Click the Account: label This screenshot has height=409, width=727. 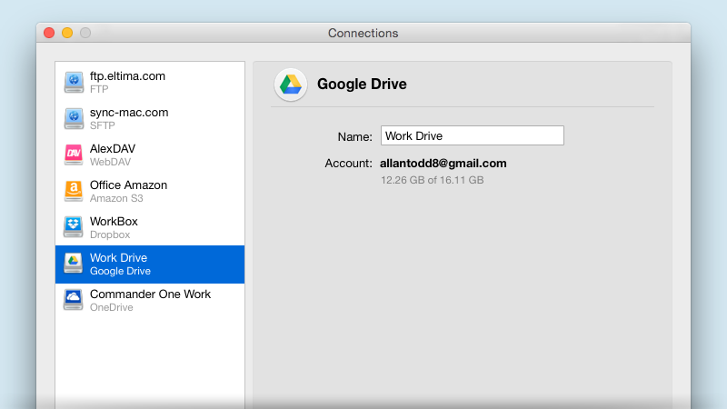(348, 164)
